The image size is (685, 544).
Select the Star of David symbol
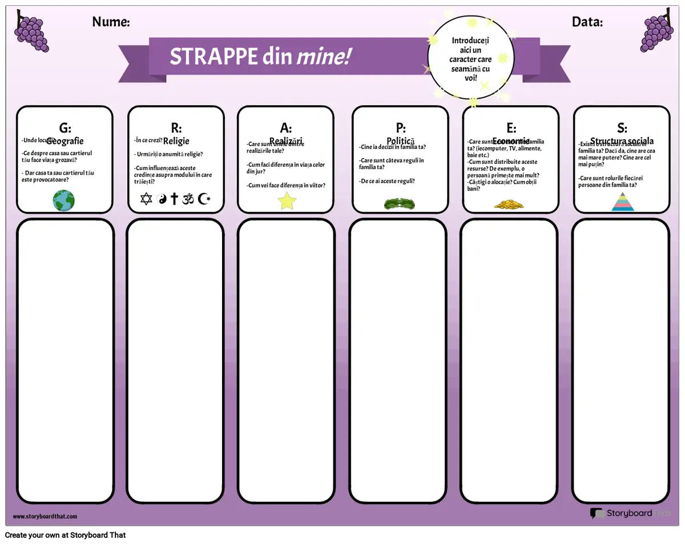(x=146, y=199)
